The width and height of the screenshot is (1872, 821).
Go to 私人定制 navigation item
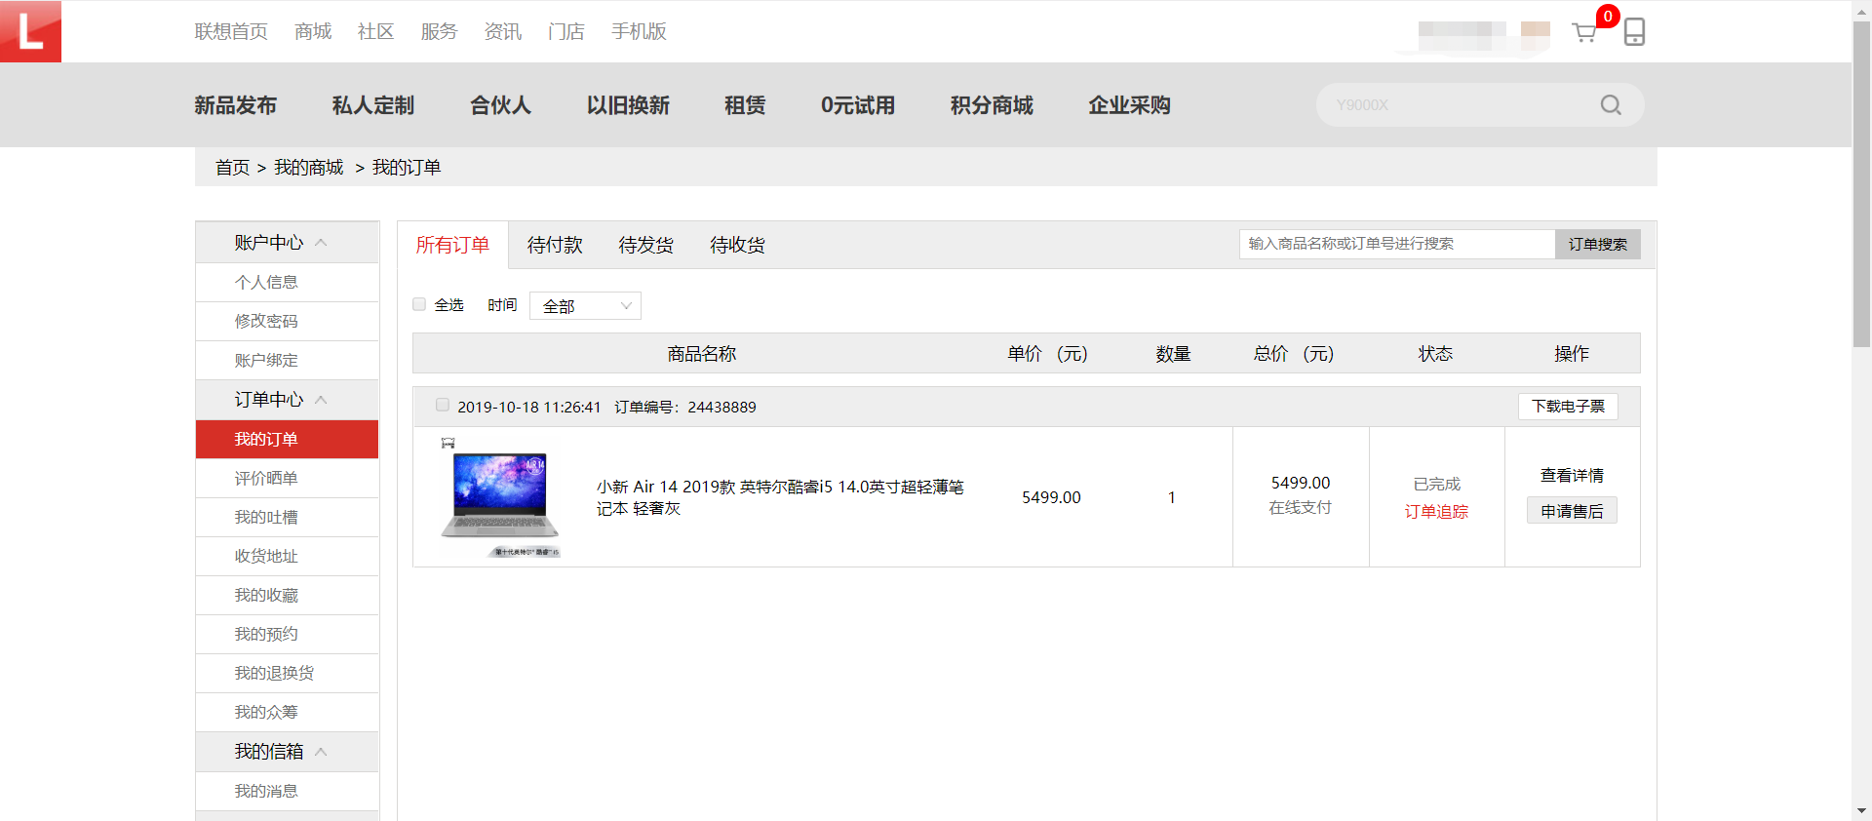tap(373, 105)
